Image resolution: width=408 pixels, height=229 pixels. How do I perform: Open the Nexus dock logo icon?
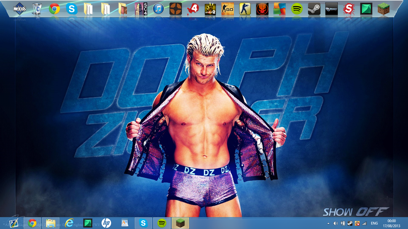(x=20, y=9)
